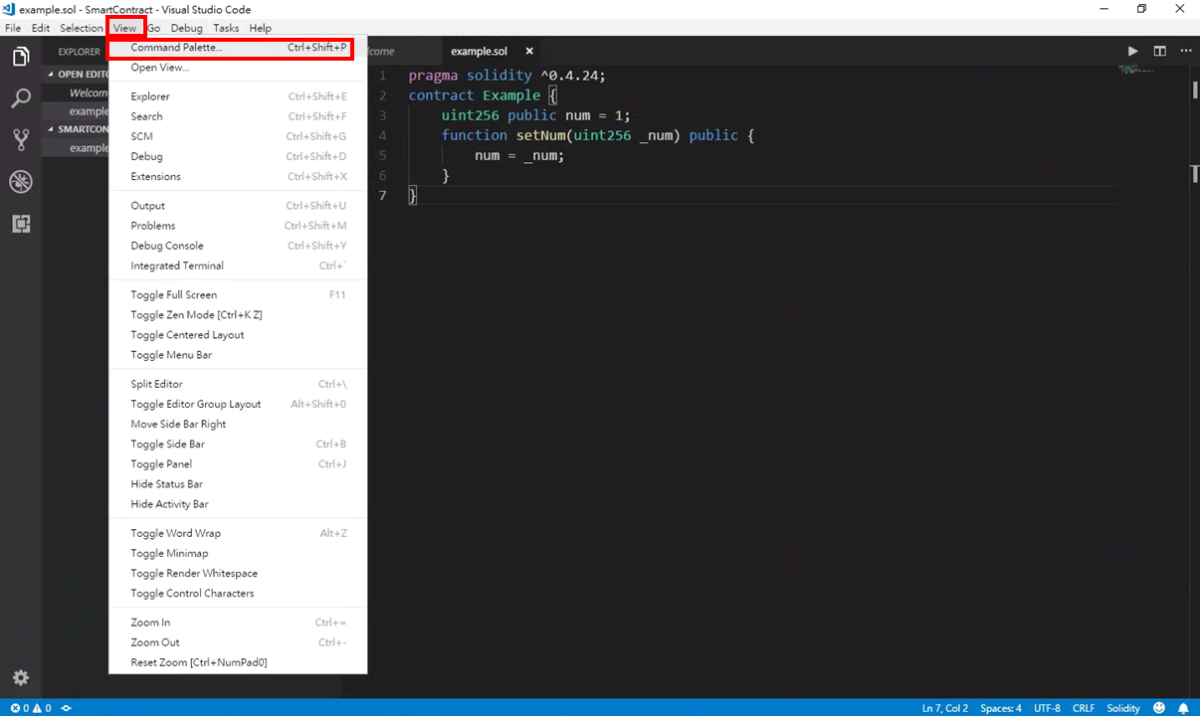Toggle Render Whitespace from View menu
Image resolution: width=1200 pixels, height=716 pixels.
pyautogui.click(x=238, y=573)
